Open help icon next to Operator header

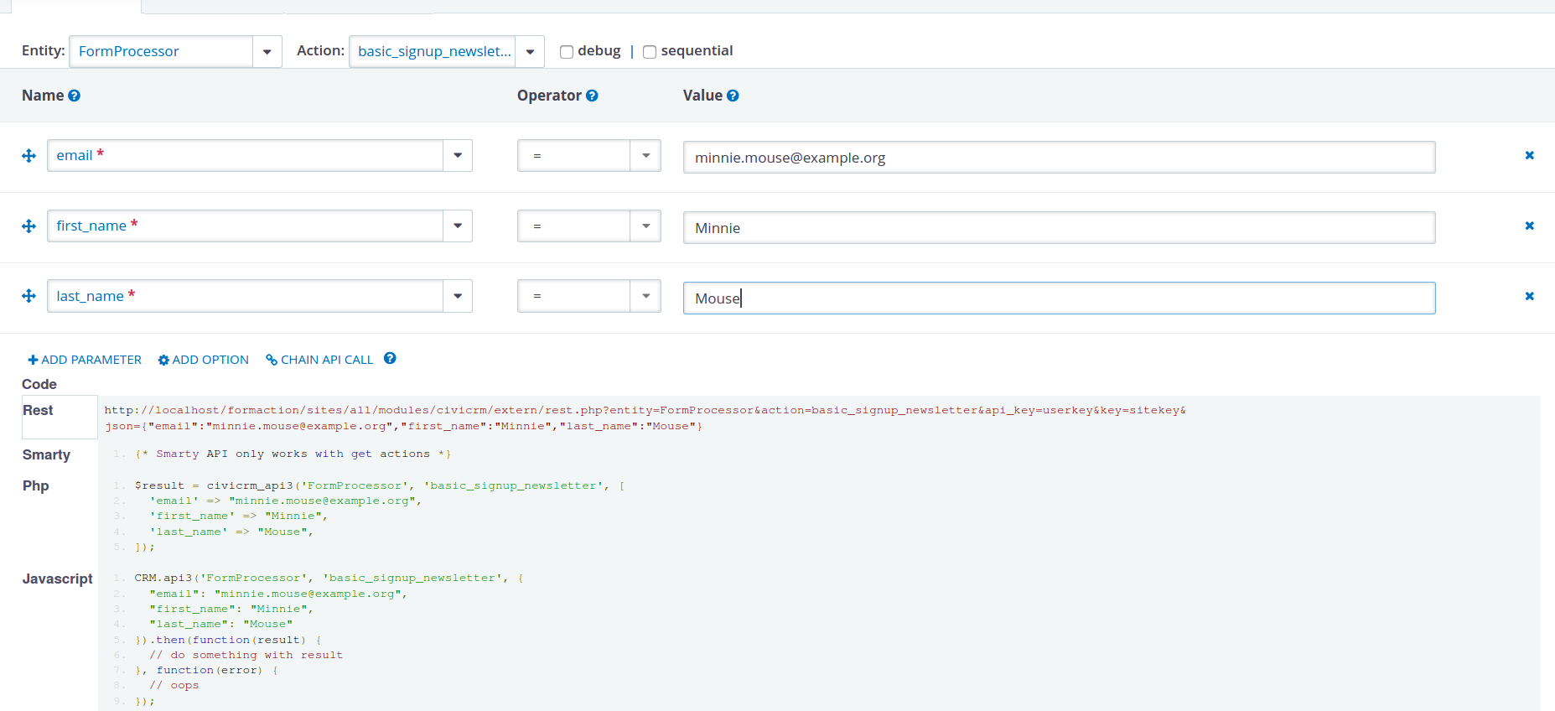[x=592, y=96]
